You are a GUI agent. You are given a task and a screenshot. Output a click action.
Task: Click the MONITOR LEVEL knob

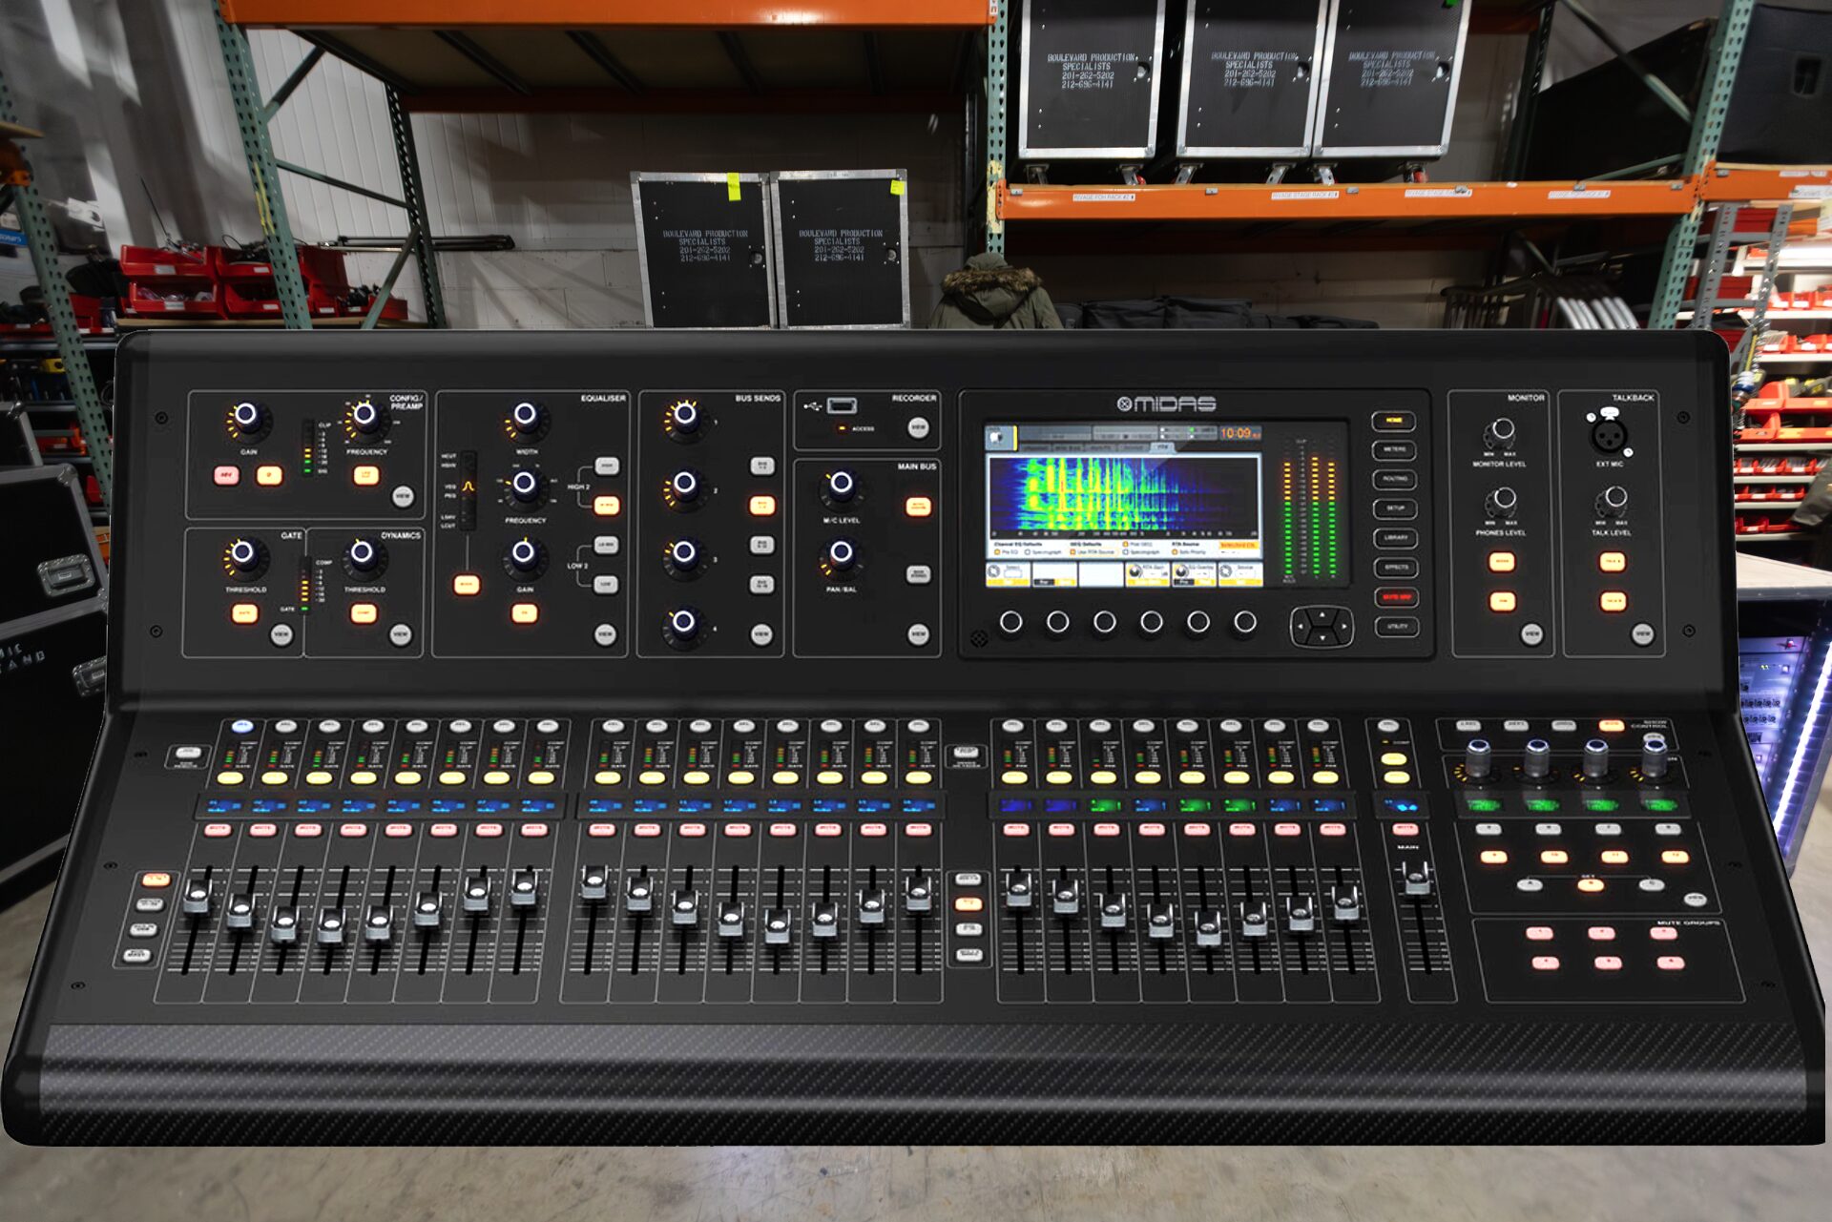(x=1502, y=429)
